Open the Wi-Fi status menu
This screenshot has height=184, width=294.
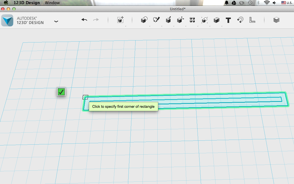pyautogui.click(x=267, y=3)
